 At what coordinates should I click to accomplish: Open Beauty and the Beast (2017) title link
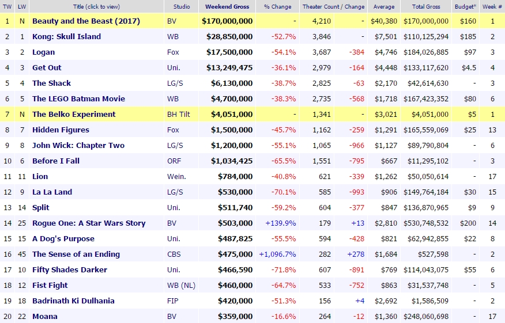point(86,21)
